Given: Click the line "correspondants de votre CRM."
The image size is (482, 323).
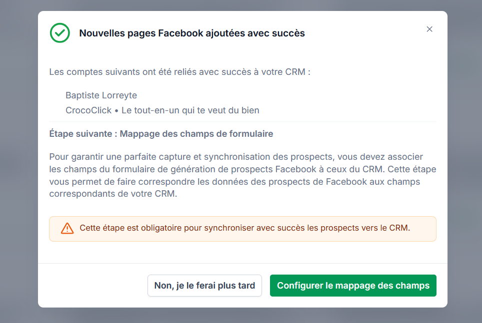Looking at the screenshot, I should (x=113, y=194).
